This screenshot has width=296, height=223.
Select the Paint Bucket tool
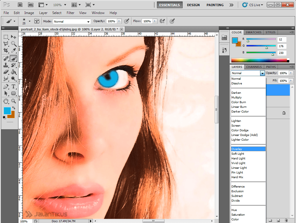(13, 72)
